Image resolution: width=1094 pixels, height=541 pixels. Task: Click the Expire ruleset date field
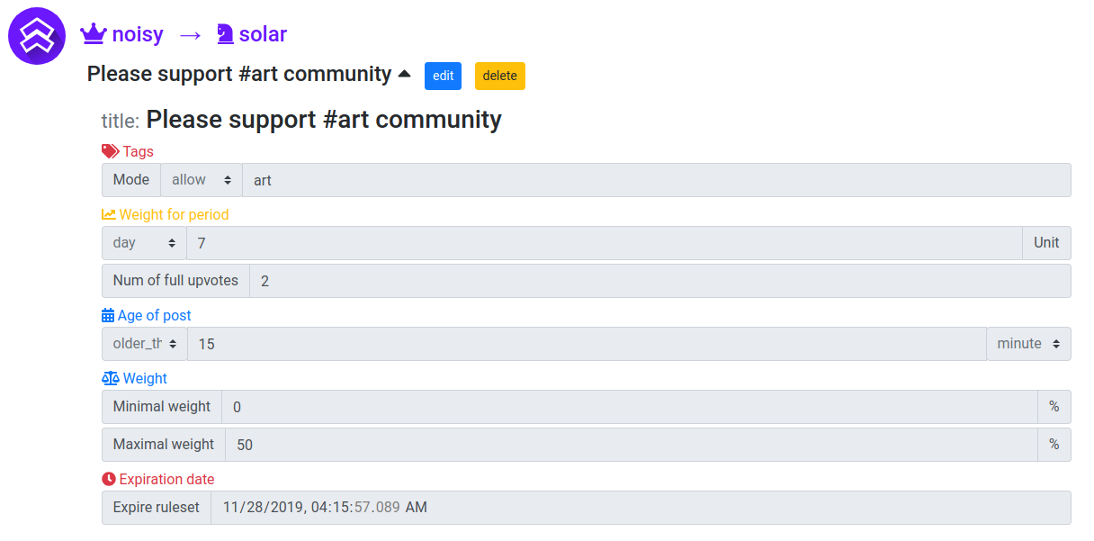[640, 508]
